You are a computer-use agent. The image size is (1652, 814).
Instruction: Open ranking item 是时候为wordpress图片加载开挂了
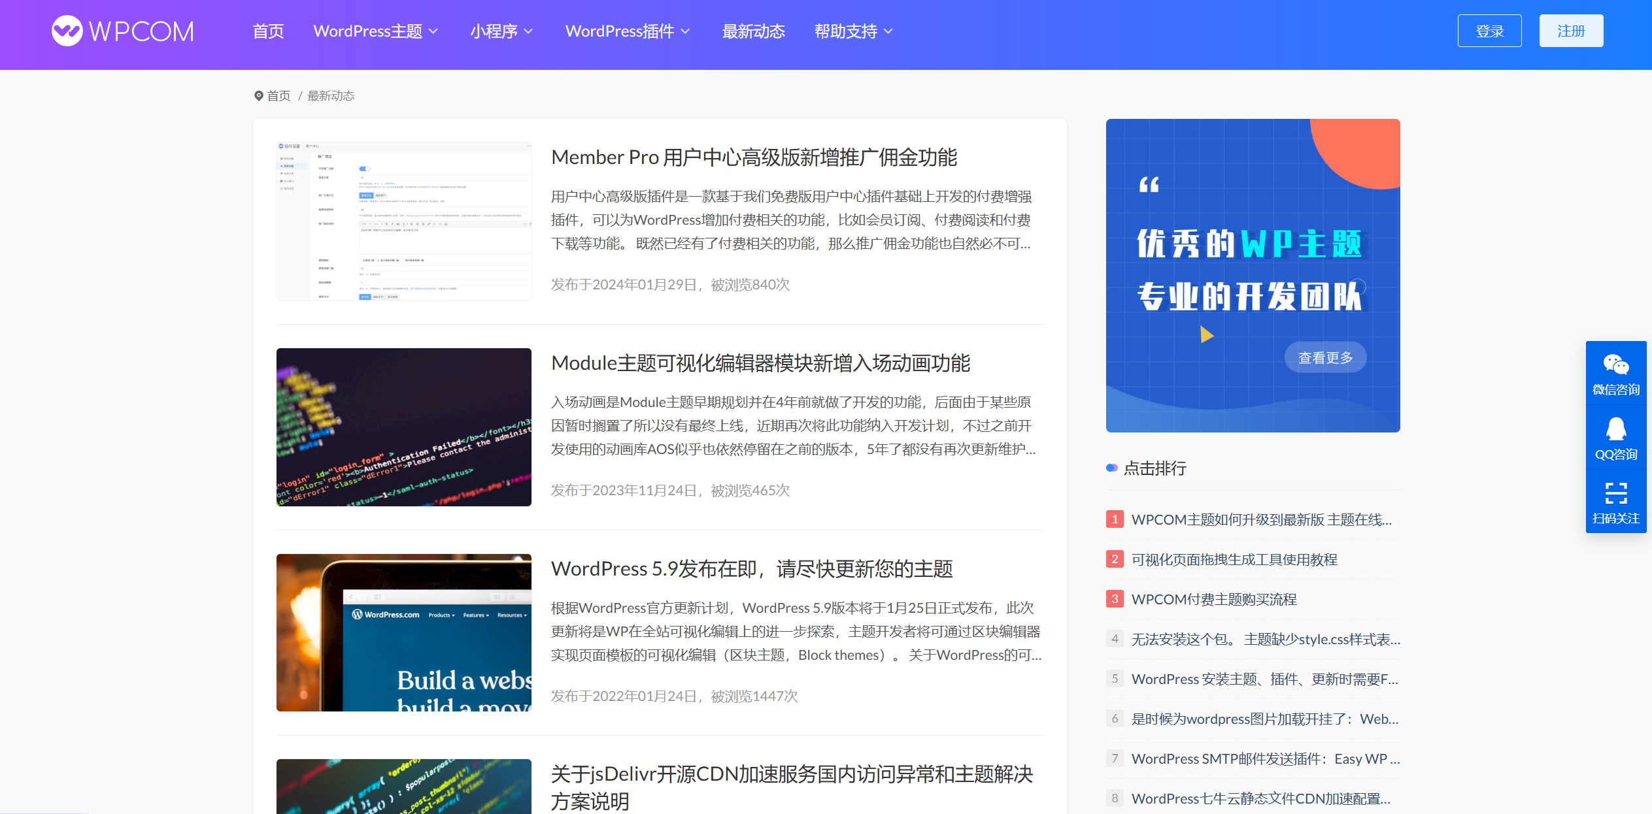point(1265,719)
